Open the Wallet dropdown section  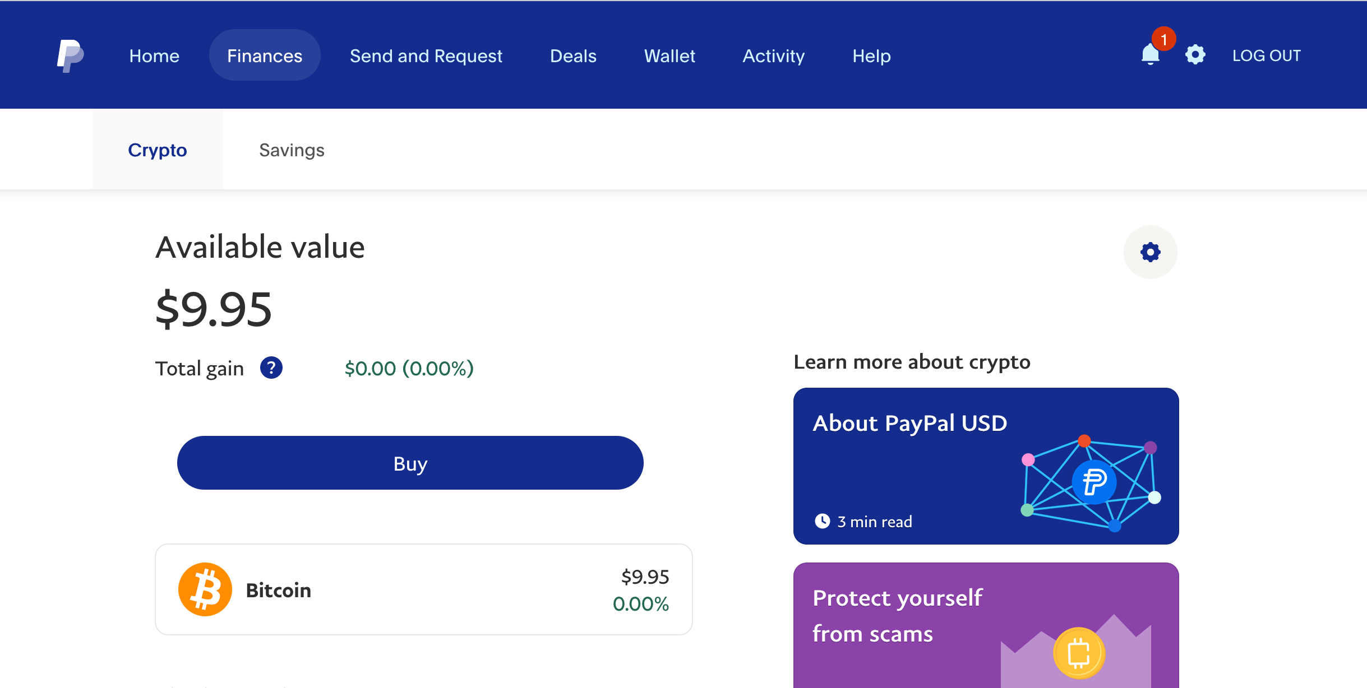(669, 54)
